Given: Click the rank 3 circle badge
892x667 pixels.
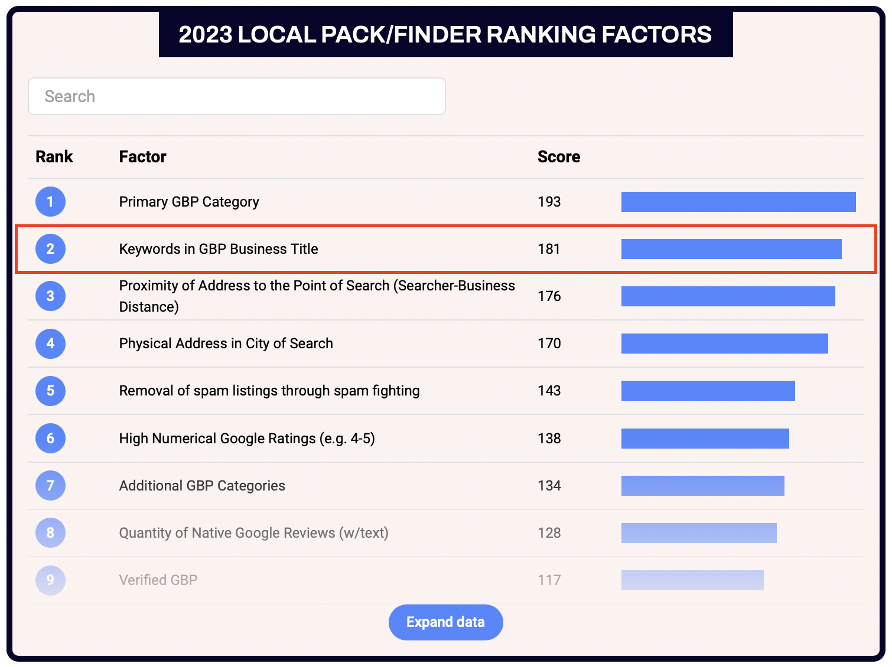Looking at the screenshot, I should [x=50, y=296].
